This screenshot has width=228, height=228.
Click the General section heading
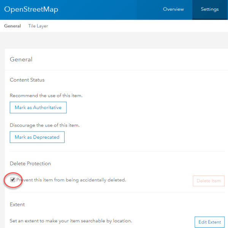pos(21,60)
